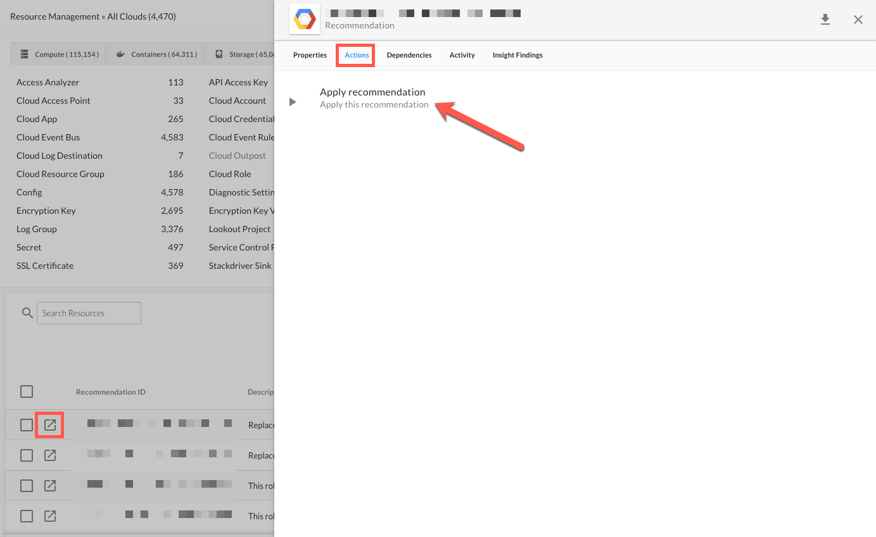The width and height of the screenshot is (876, 537).
Task: Click 'Apply this recommendation' subtitle text
Action: (374, 104)
